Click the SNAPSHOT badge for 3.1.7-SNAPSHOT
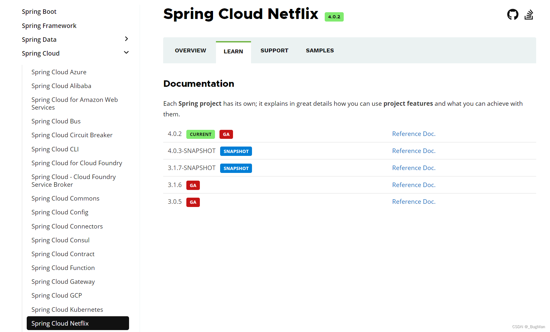The height and width of the screenshot is (332, 550). click(x=236, y=168)
